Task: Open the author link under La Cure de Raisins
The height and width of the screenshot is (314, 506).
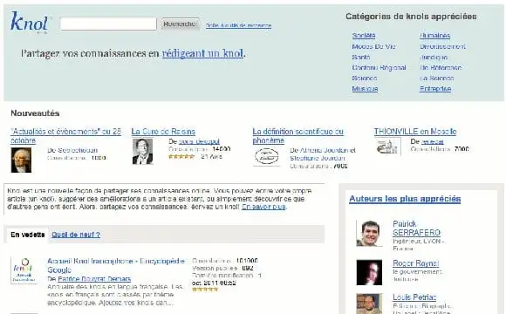Action: tap(199, 141)
